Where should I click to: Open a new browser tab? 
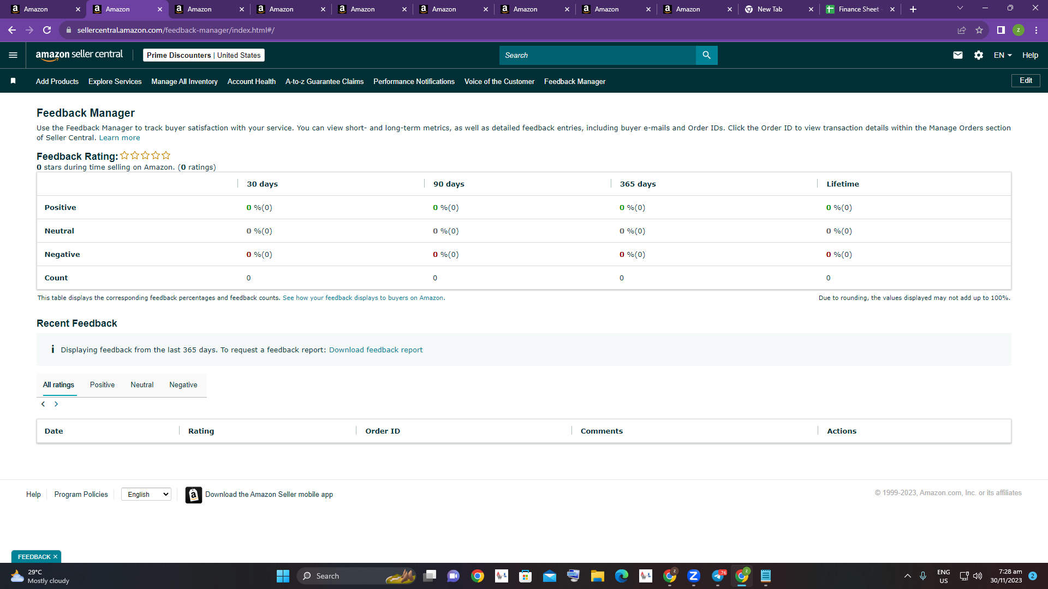point(913,9)
